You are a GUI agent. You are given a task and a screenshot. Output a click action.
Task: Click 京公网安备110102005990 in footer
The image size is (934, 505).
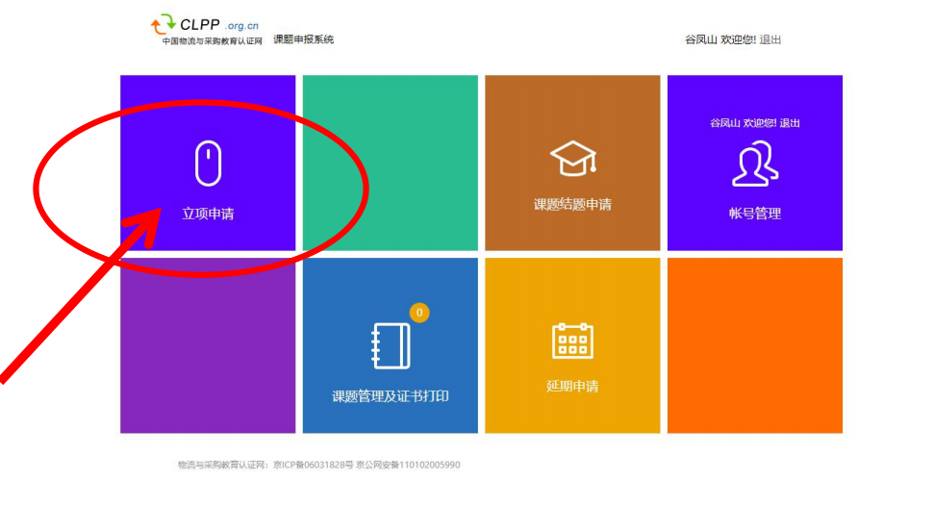pos(408,466)
